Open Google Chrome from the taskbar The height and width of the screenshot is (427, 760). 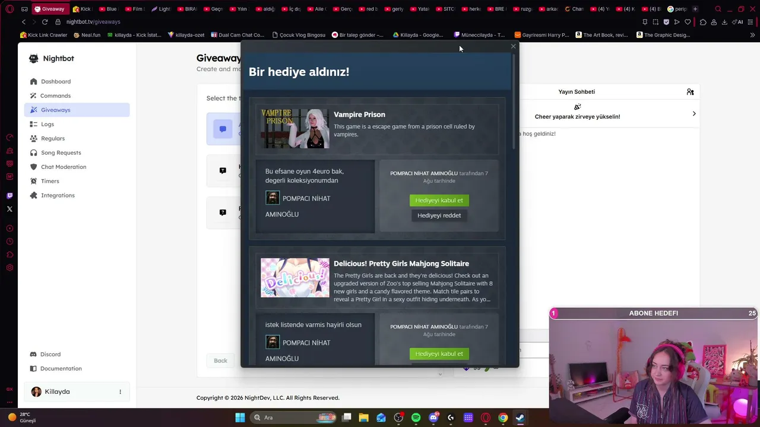tap(503, 418)
